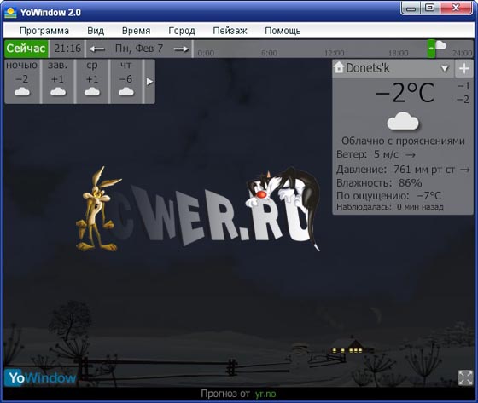Viewport: 478px width, 403px height.
Task: Click the cloud icon under ночью
Action: [x=22, y=91]
